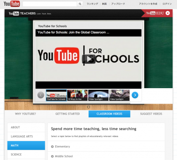177x160 pixels.
Task: Open the About sidebar item
Action: pyautogui.click(x=26, y=127)
